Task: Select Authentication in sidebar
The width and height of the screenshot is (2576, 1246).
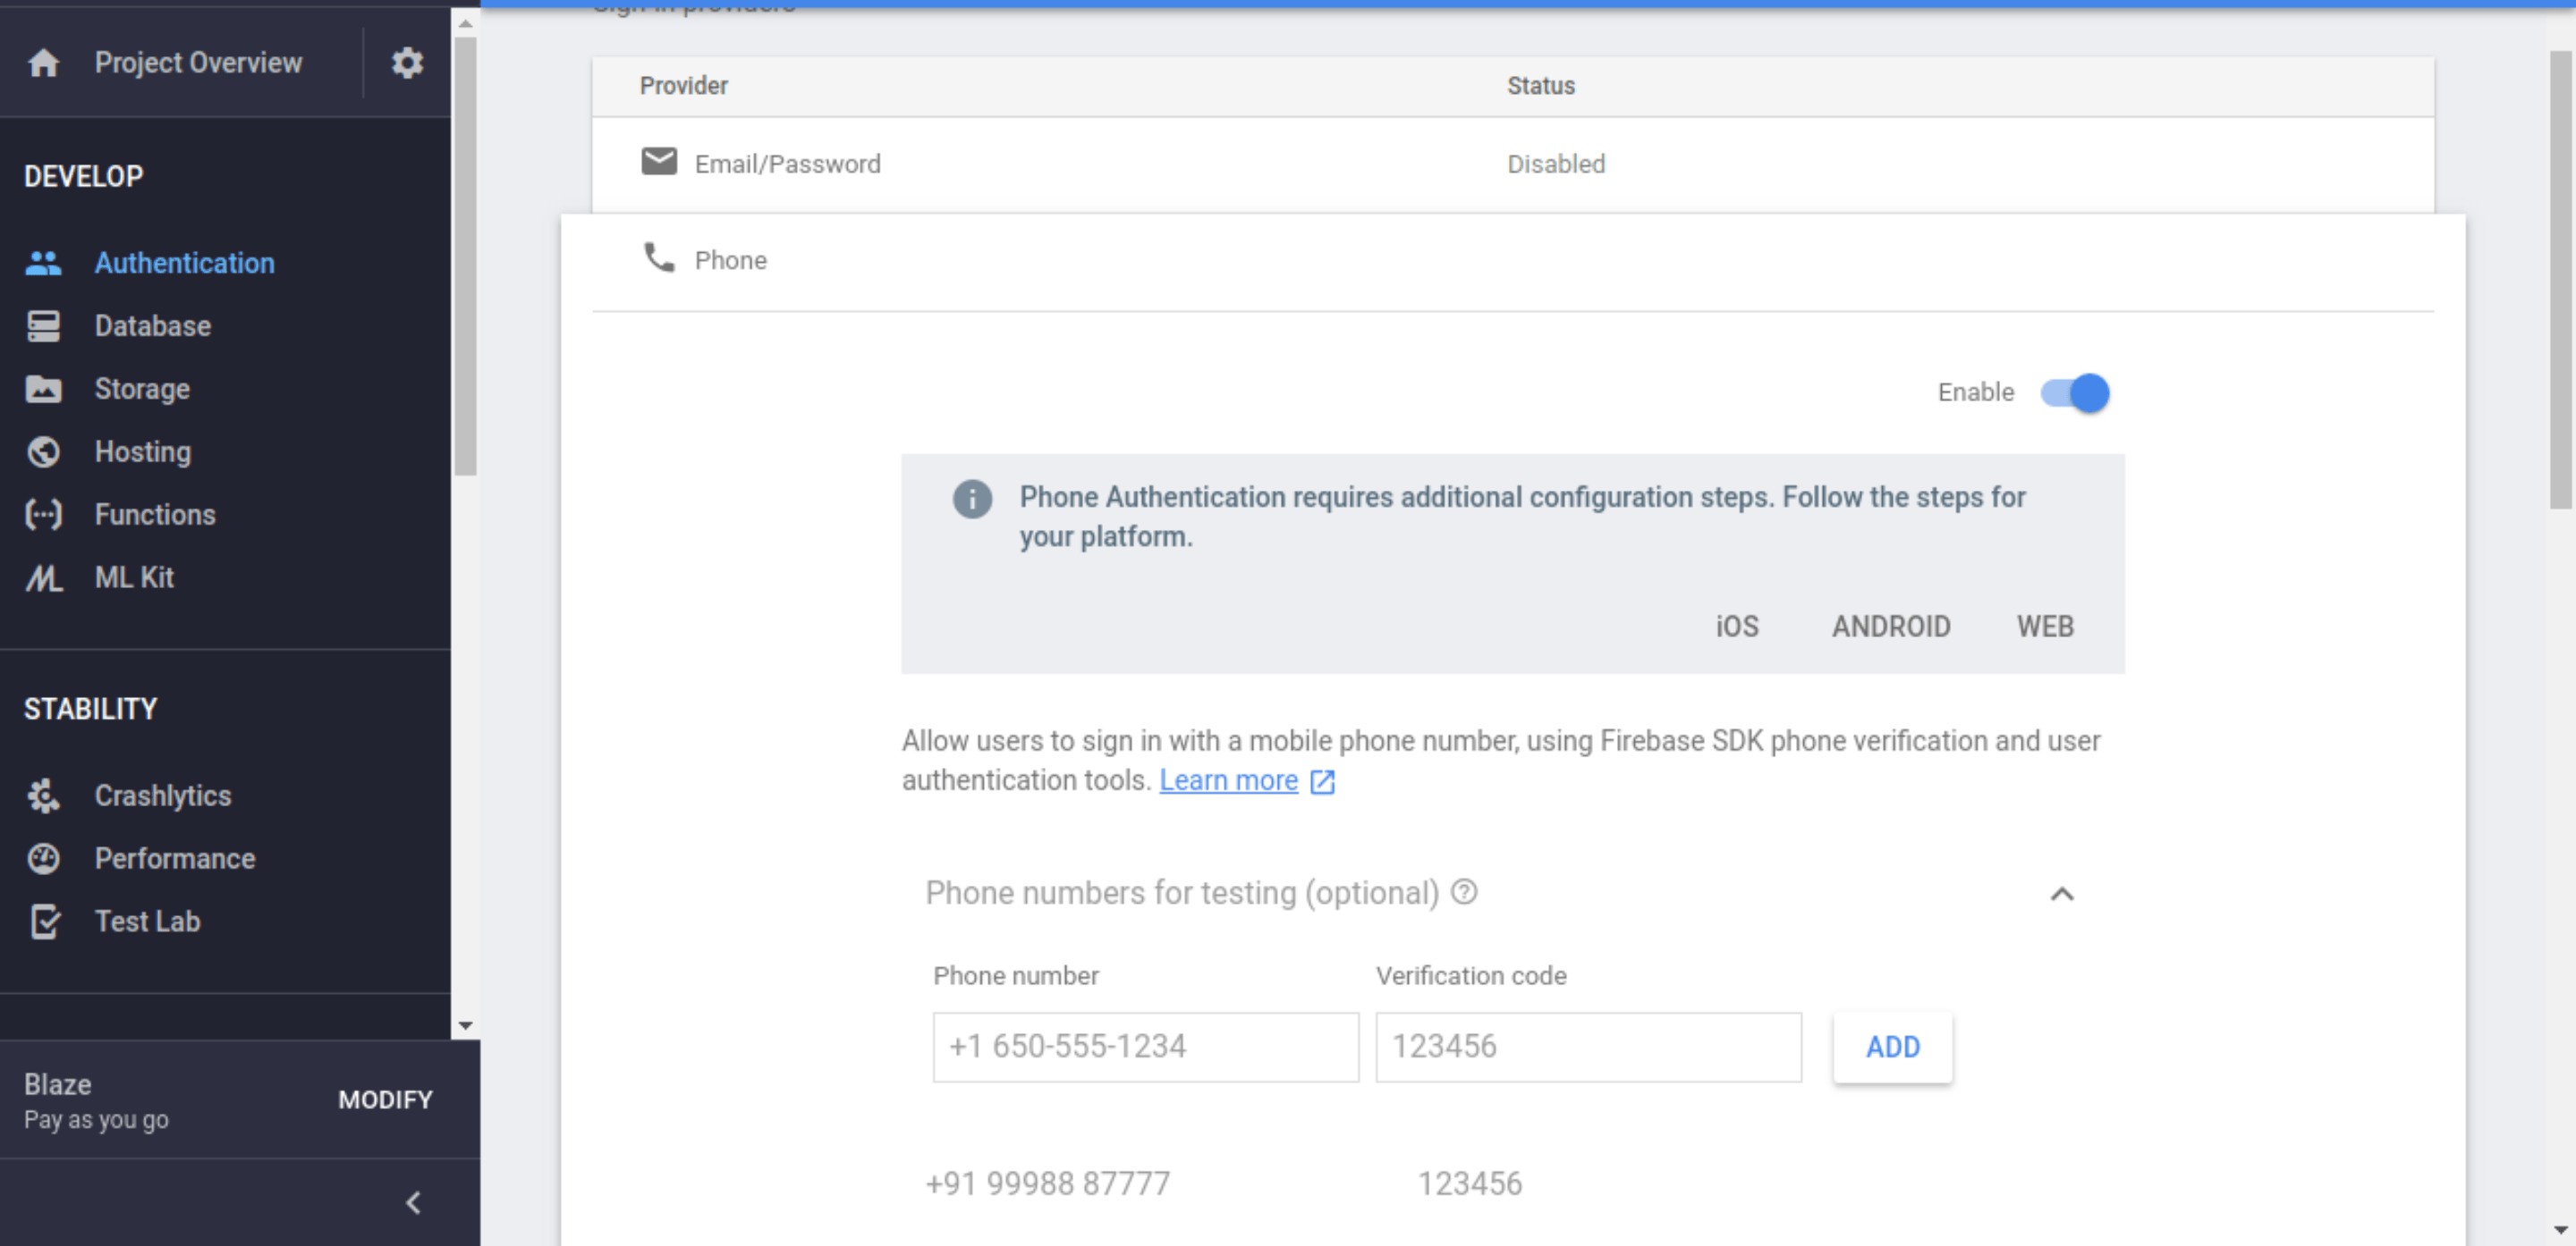Action: pos(184,263)
